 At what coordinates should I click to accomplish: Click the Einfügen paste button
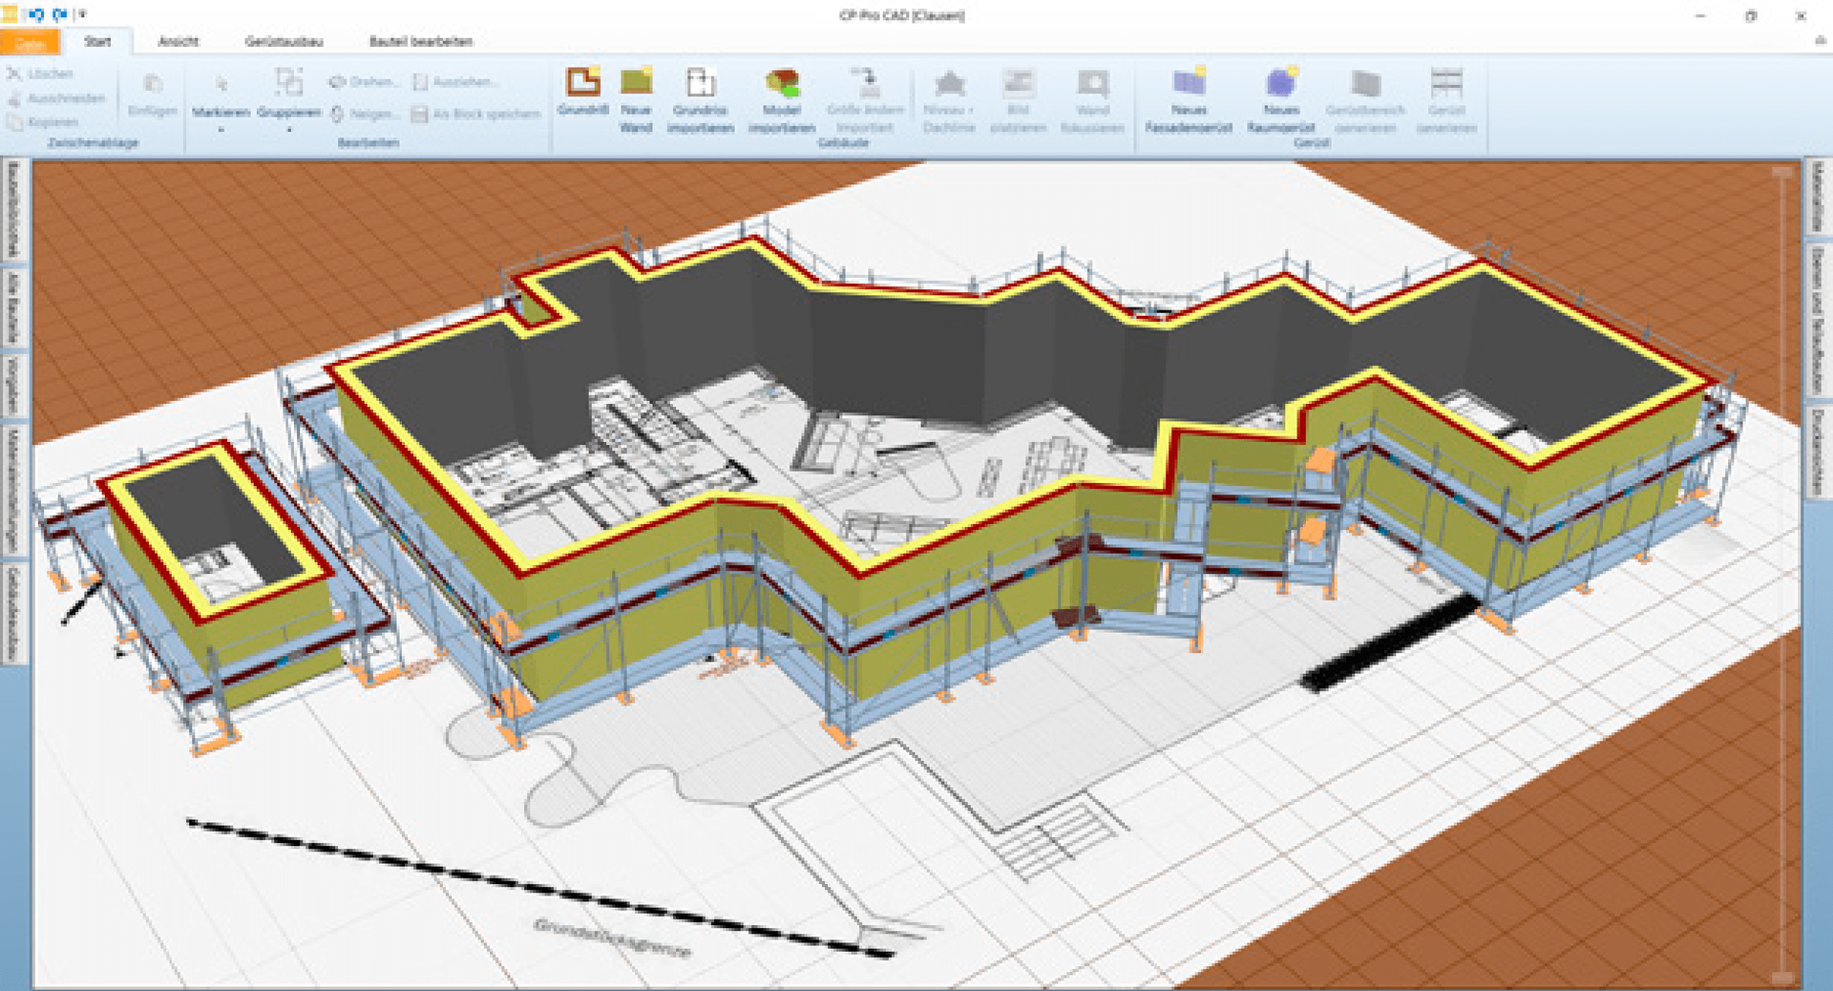coord(152,95)
